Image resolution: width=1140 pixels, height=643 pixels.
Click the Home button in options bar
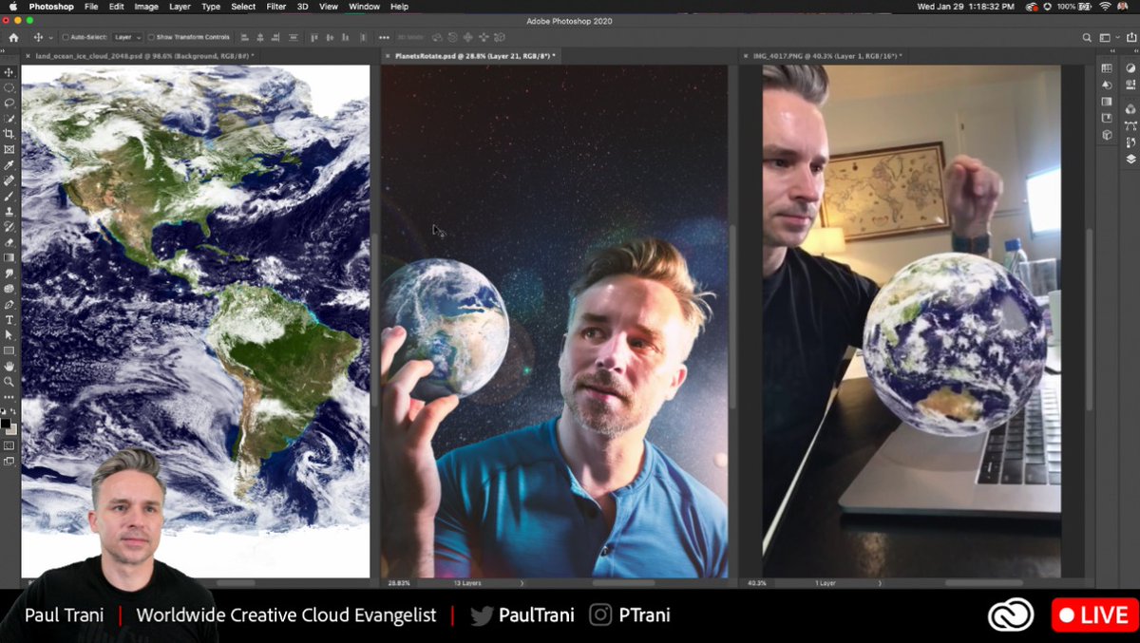click(x=13, y=37)
